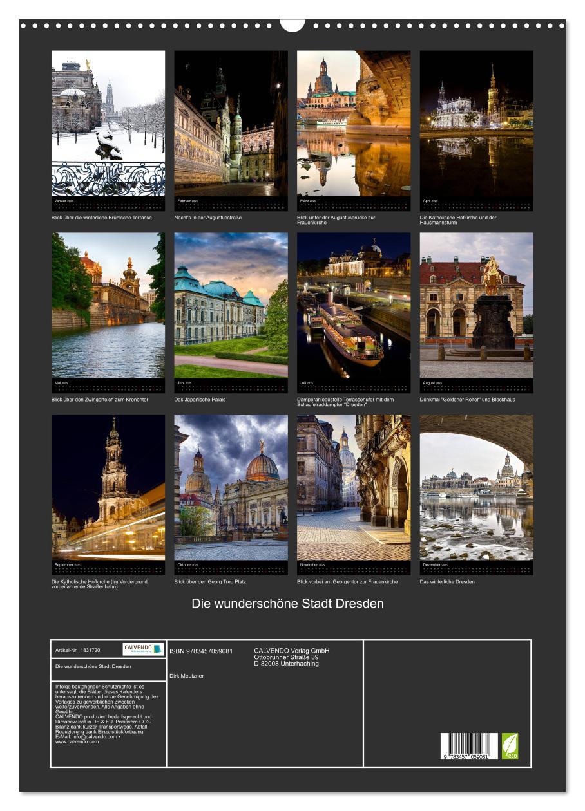
Task: Click caption 'Die Katholische Hofkirche (Im Vordergrund...'
Action: click(100, 584)
